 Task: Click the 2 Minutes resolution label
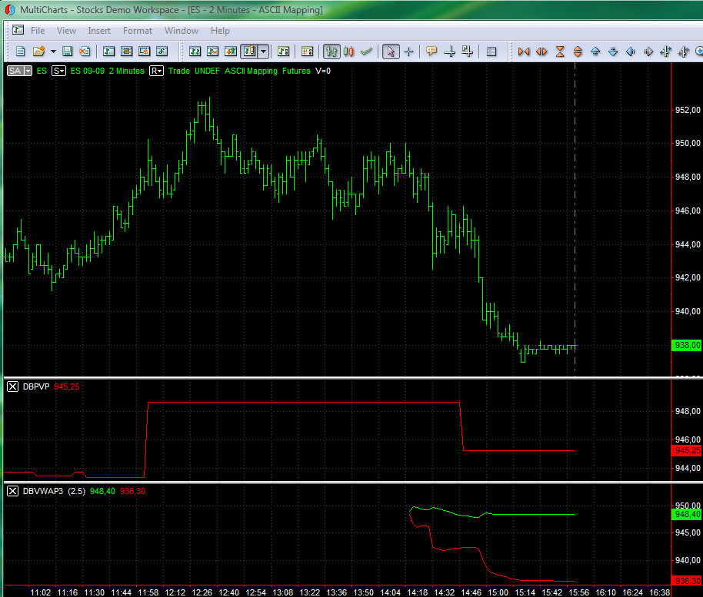click(x=127, y=71)
